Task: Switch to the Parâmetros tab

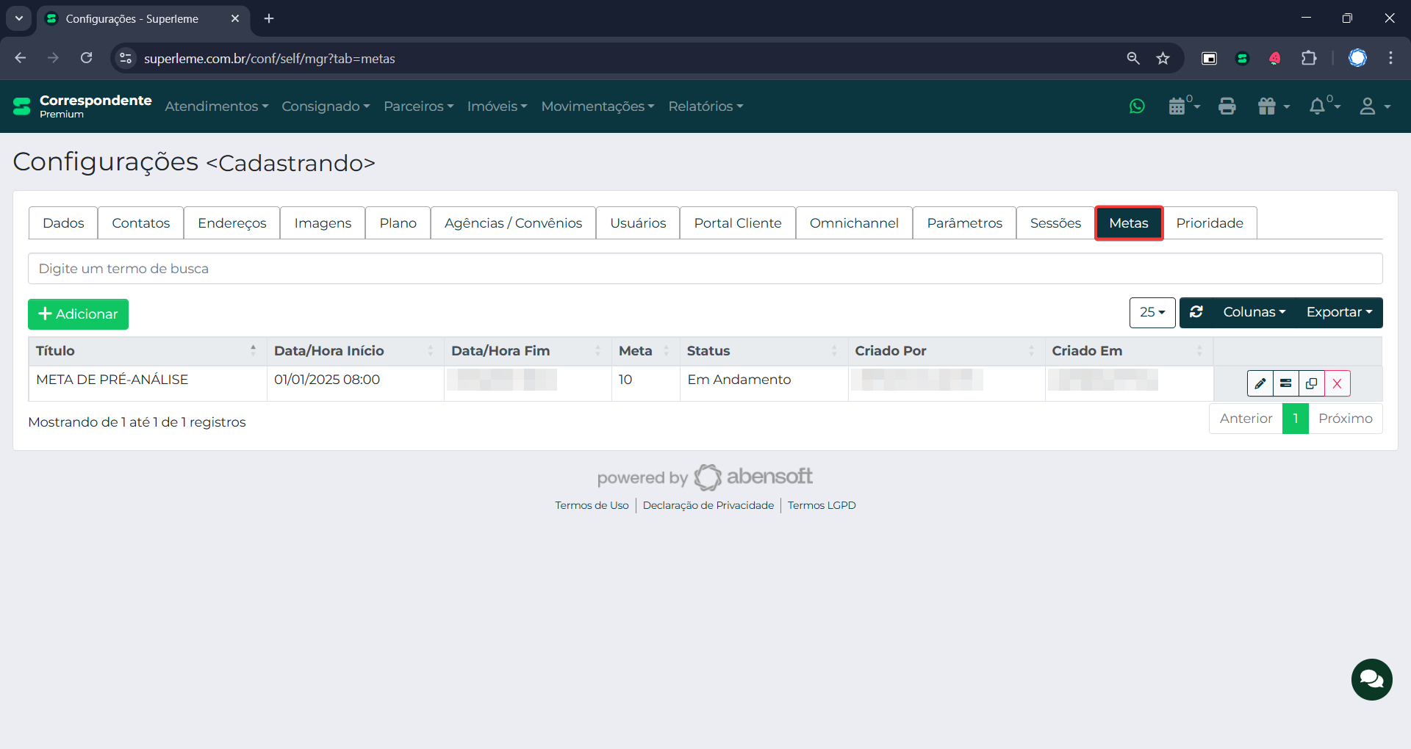Action: tap(964, 223)
